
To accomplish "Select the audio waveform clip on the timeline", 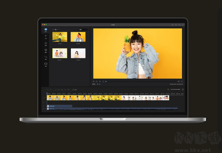I will (112, 109).
